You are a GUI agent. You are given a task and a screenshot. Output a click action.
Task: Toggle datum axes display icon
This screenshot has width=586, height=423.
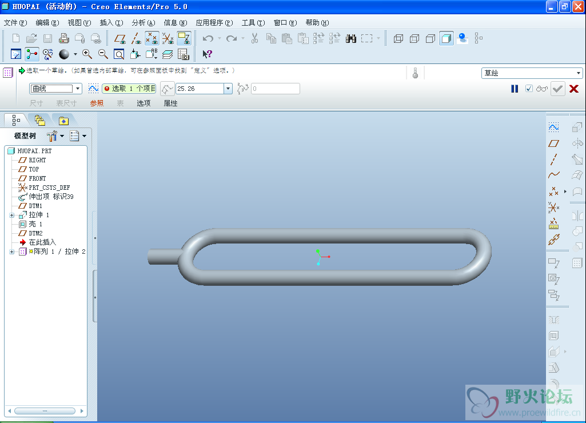click(x=136, y=38)
